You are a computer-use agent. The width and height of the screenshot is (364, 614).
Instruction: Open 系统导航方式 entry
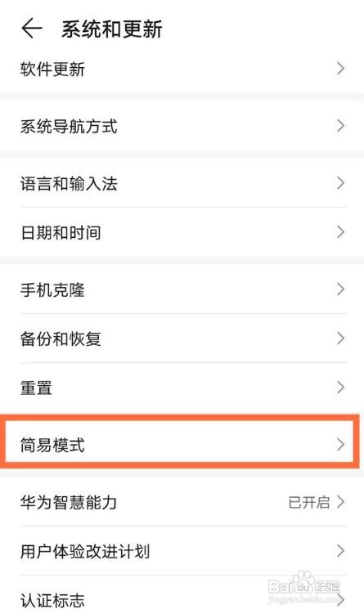(x=182, y=126)
